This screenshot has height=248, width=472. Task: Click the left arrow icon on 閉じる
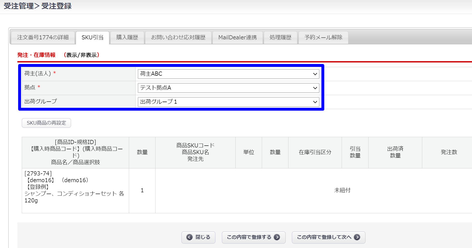tap(189, 237)
